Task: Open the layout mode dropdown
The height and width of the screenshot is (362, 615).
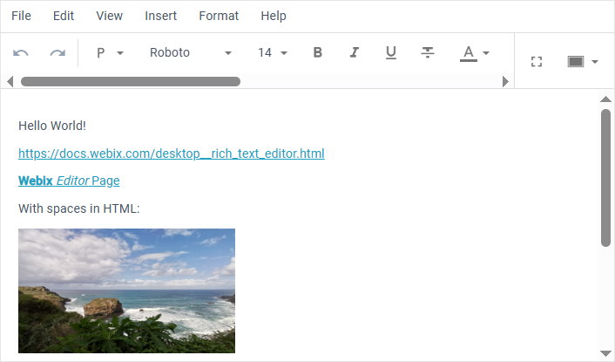Action: pyautogui.click(x=582, y=62)
